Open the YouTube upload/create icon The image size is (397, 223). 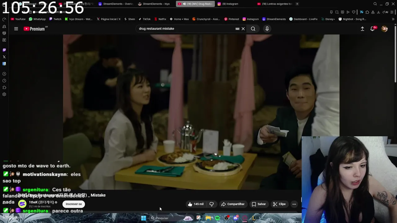pos(362,29)
